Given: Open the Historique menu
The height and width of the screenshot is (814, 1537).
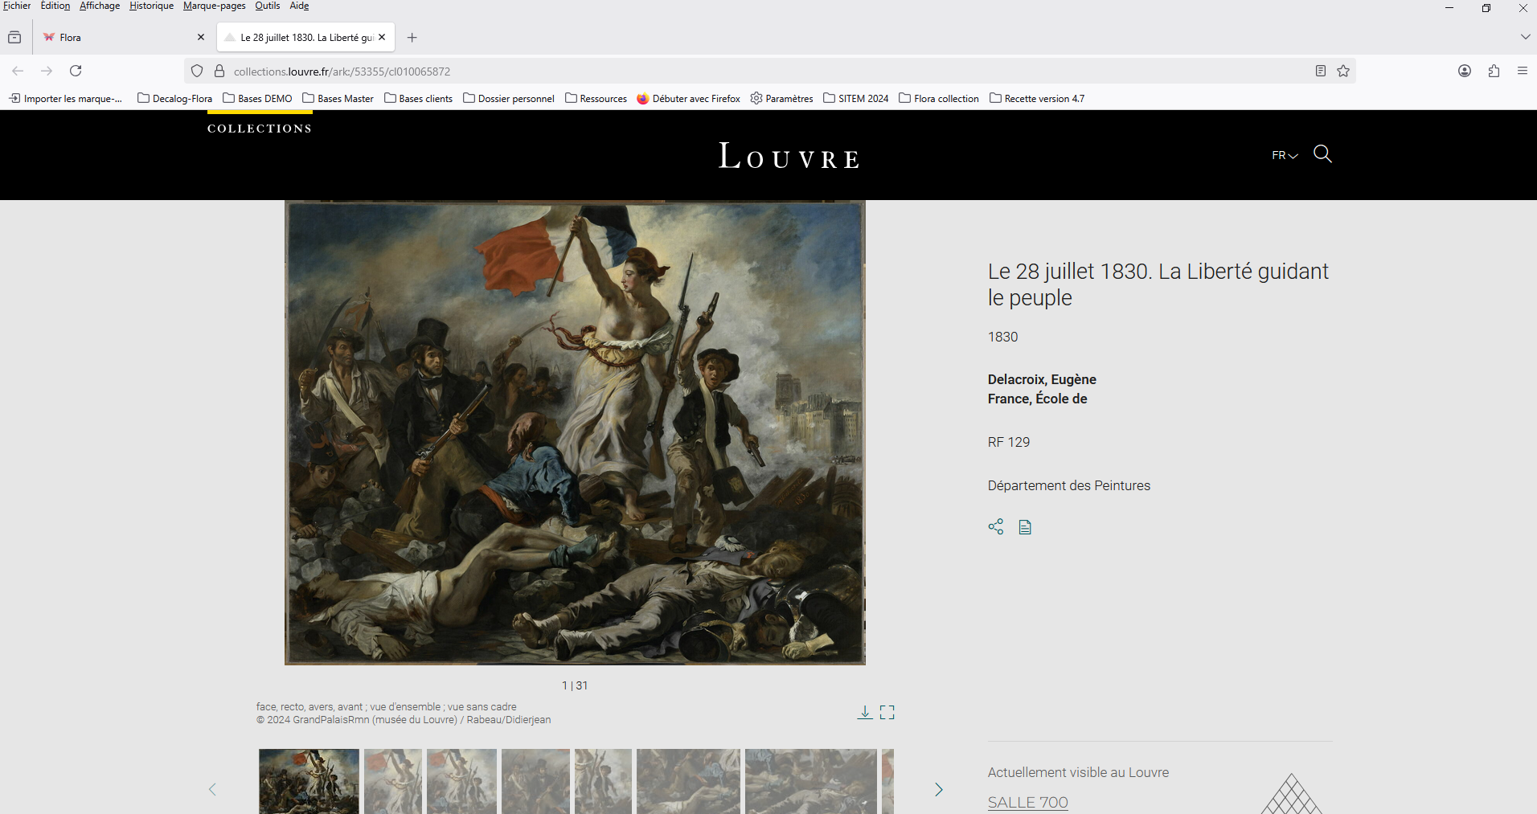Looking at the screenshot, I should (x=151, y=6).
